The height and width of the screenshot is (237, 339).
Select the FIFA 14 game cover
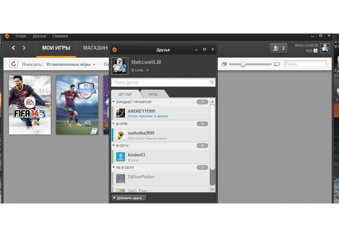coord(30,105)
